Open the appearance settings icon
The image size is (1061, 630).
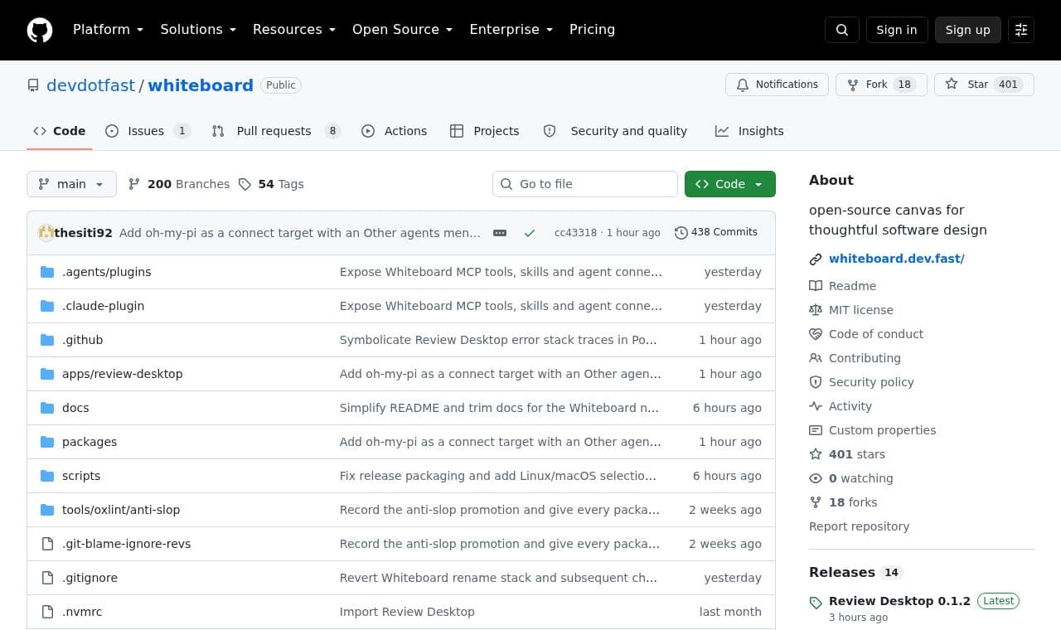[x=1021, y=30]
